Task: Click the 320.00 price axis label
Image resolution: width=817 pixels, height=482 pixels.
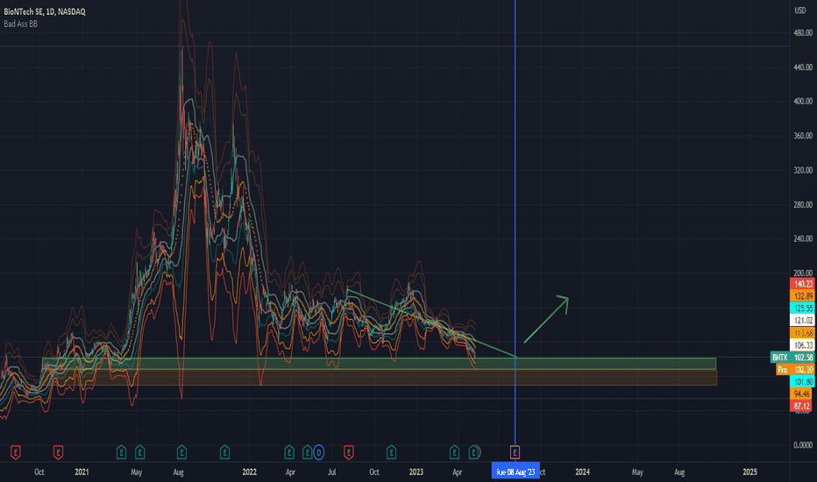Action: point(802,170)
